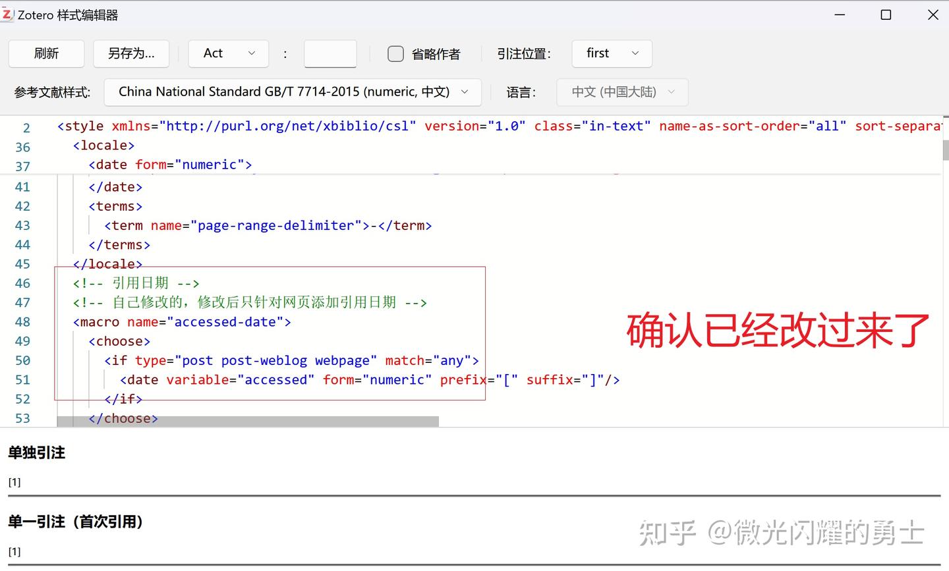Click the 引注位置 label
This screenshot has height=571, width=949.
pos(524,54)
